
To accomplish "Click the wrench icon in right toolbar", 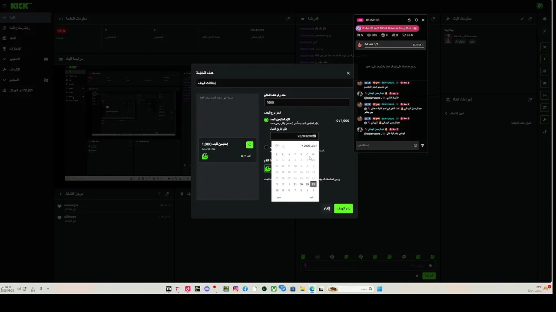I will 545,120.
